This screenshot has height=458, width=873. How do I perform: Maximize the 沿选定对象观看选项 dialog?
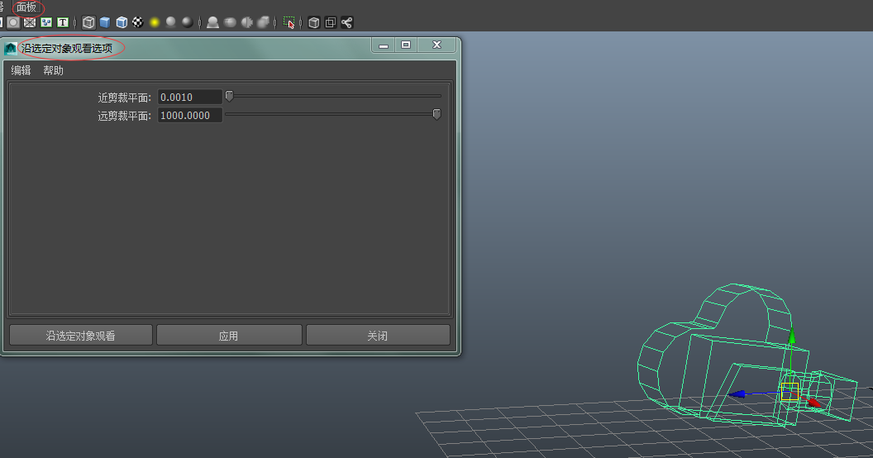[406, 45]
